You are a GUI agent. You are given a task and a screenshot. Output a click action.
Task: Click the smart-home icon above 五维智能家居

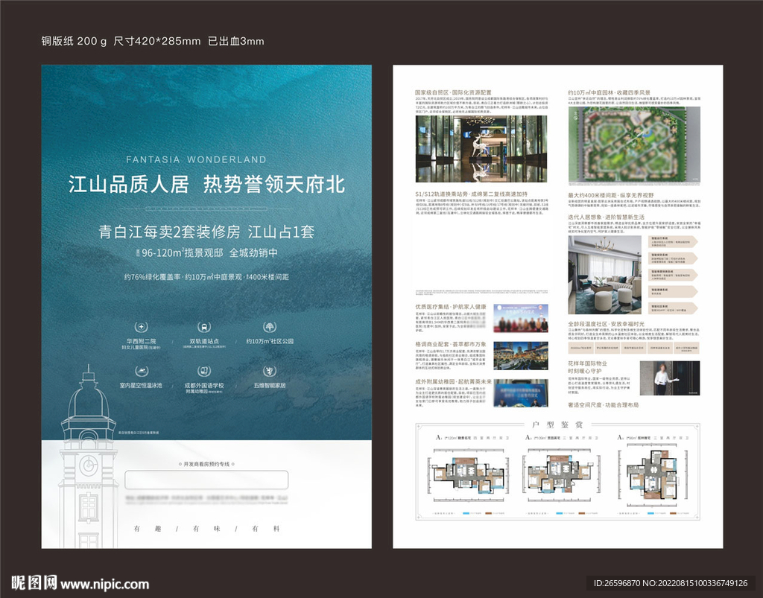pyautogui.click(x=270, y=372)
